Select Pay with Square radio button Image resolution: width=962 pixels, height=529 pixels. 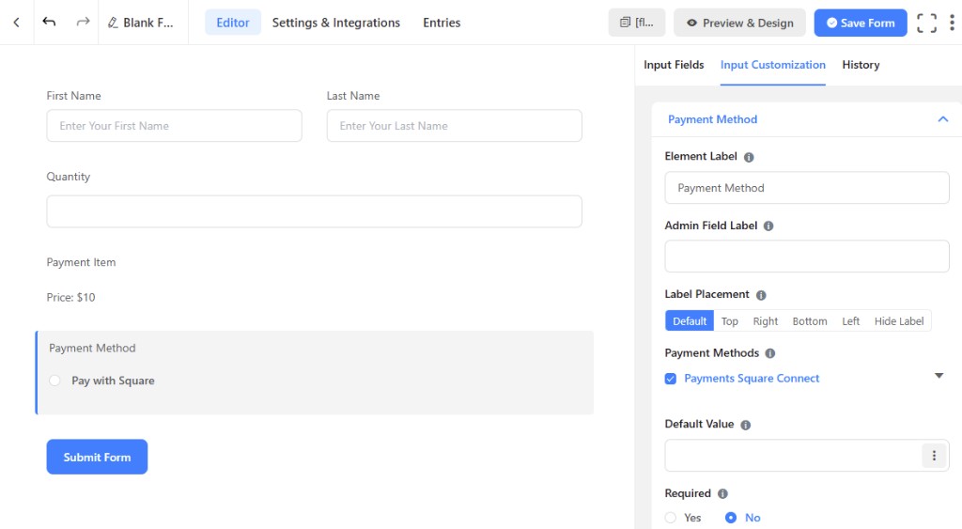click(x=54, y=381)
